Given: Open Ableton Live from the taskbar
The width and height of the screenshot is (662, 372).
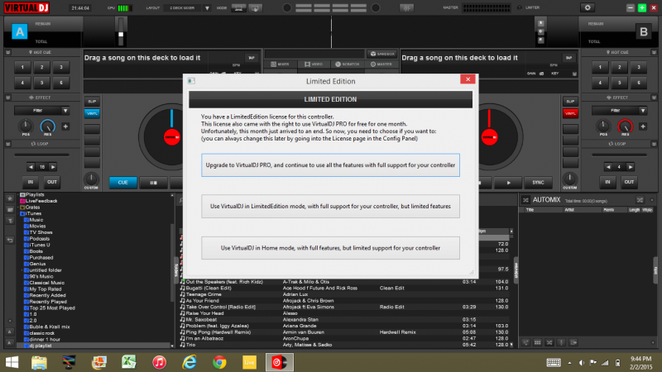Looking at the screenshot, I should (x=249, y=362).
